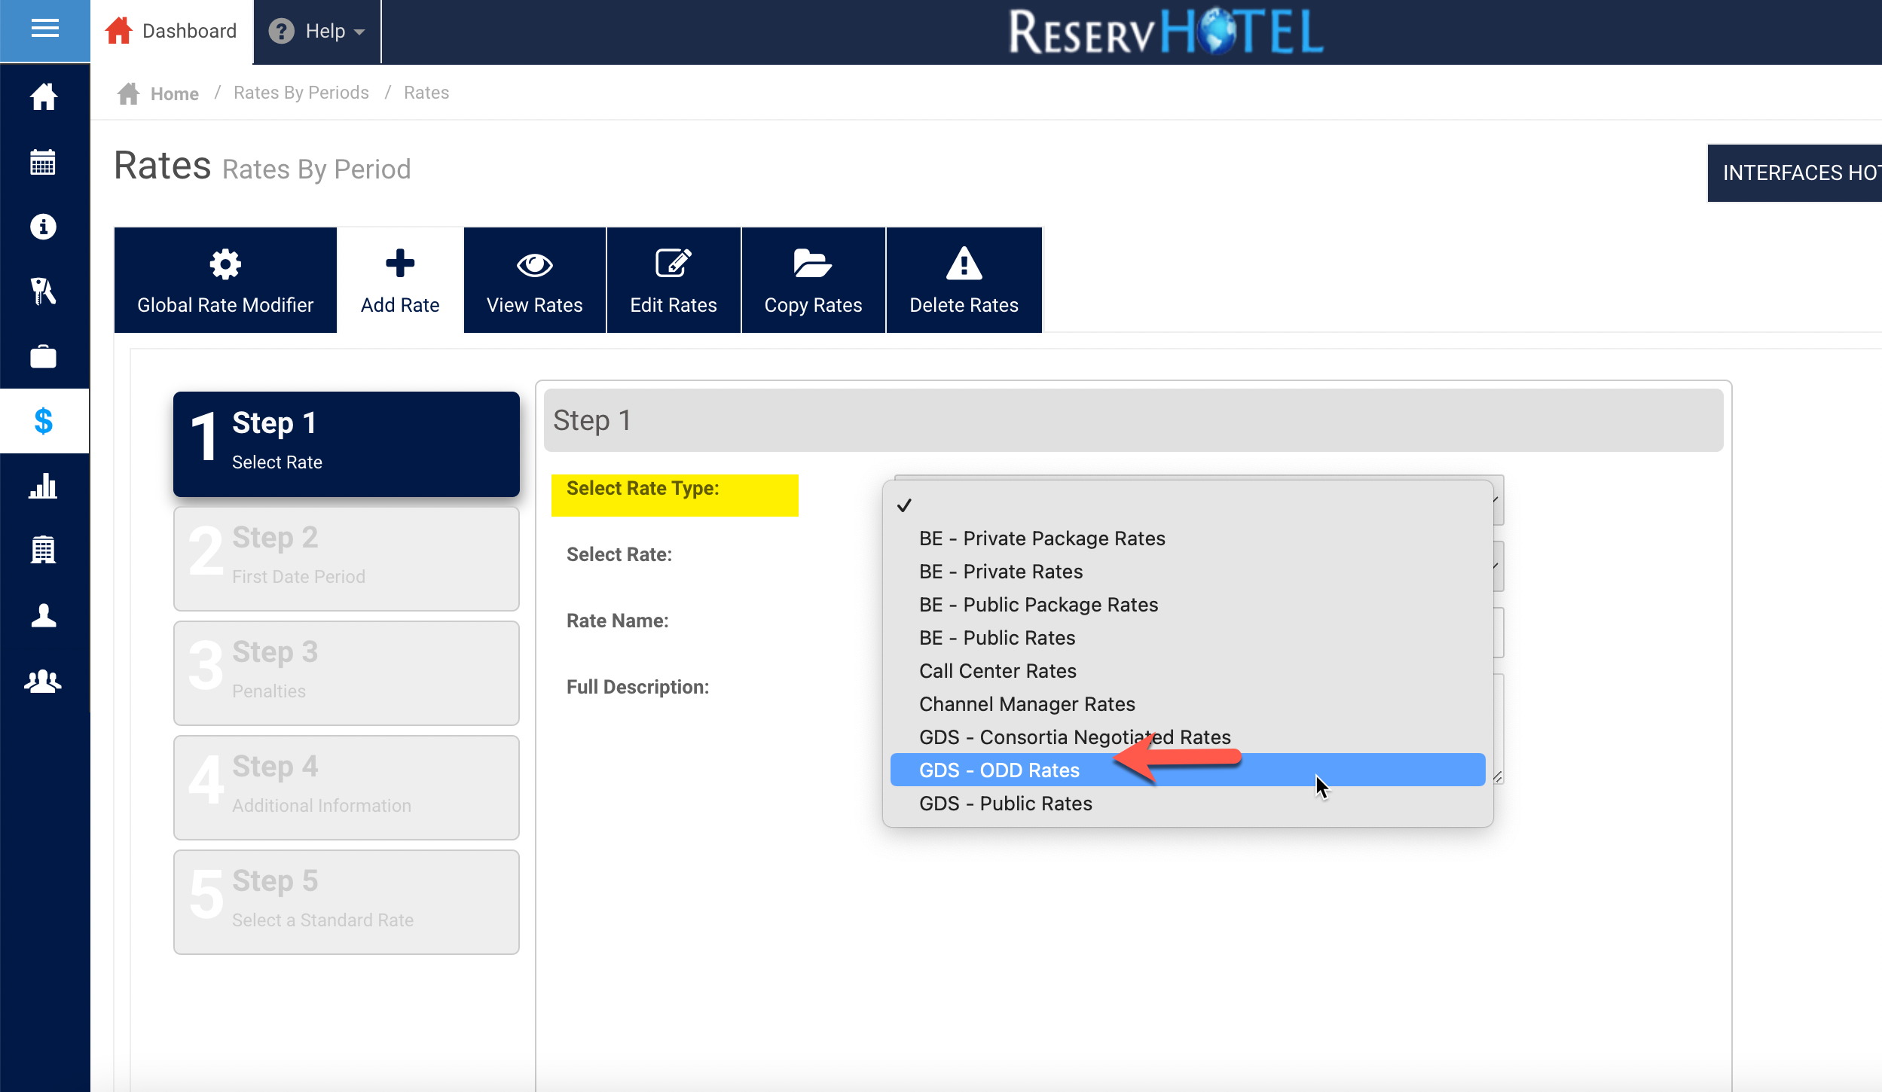The width and height of the screenshot is (1882, 1092).
Task: Open the info circle sidebar icon
Action: tap(43, 227)
